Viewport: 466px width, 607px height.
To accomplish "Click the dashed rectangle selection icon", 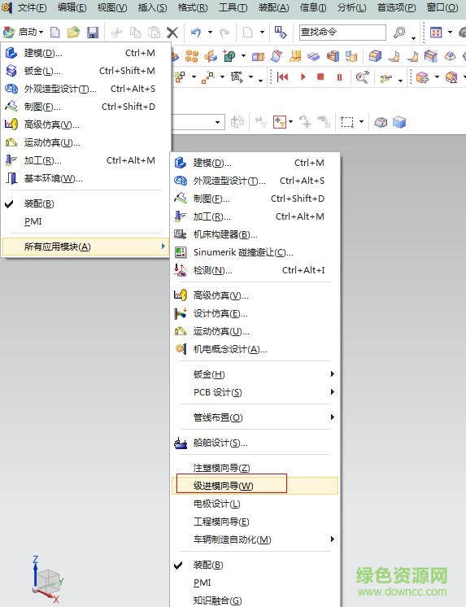I will 346,122.
